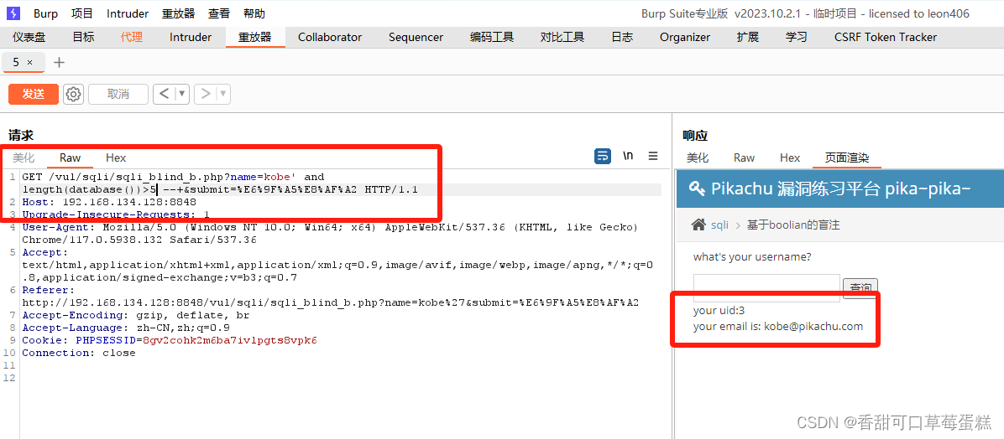Open the 编码工具 tab
Image resolution: width=1004 pixels, height=439 pixels.
point(492,37)
